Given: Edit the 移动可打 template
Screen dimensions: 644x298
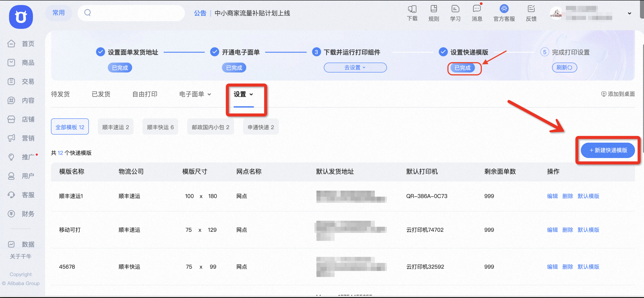Looking at the screenshot, I should pyautogui.click(x=552, y=230).
